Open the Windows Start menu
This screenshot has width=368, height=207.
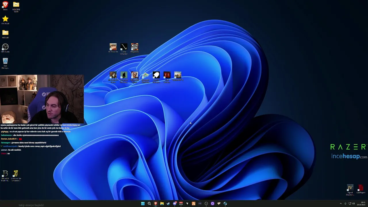[x=143, y=204]
